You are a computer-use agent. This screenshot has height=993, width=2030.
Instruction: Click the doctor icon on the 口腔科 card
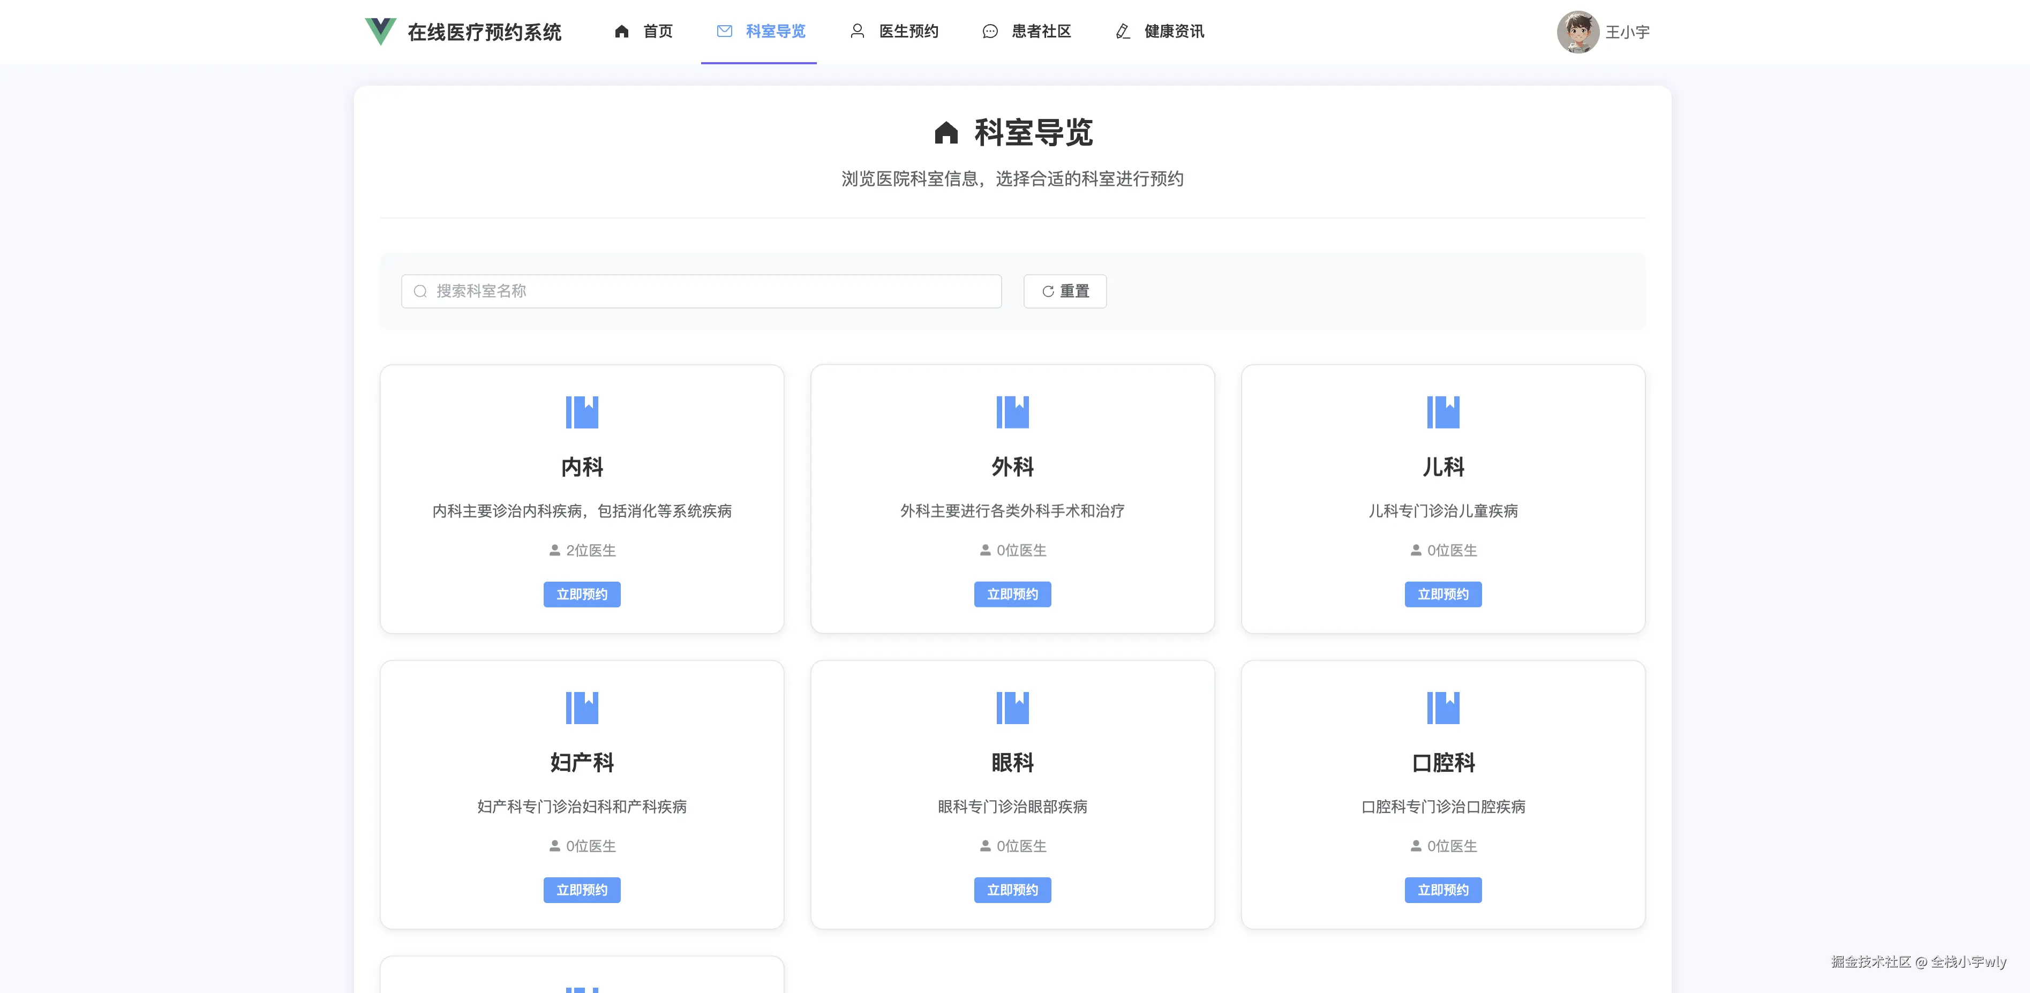click(x=1416, y=846)
